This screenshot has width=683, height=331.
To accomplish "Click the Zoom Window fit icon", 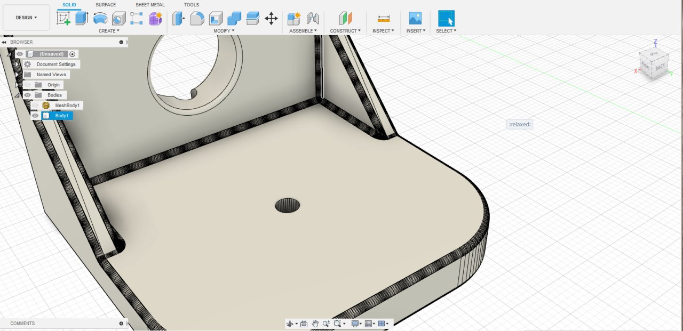I will pyautogui.click(x=337, y=324).
